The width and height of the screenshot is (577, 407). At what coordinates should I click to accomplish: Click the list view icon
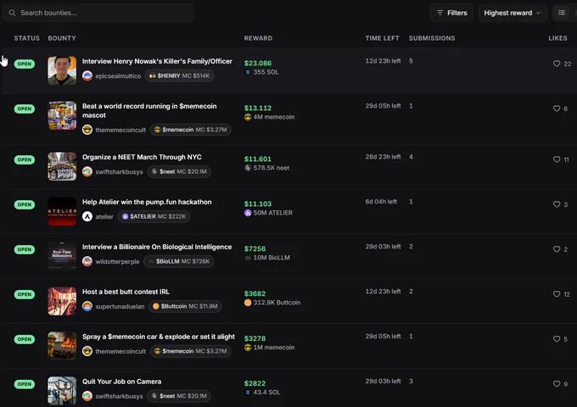[x=562, y=13]
